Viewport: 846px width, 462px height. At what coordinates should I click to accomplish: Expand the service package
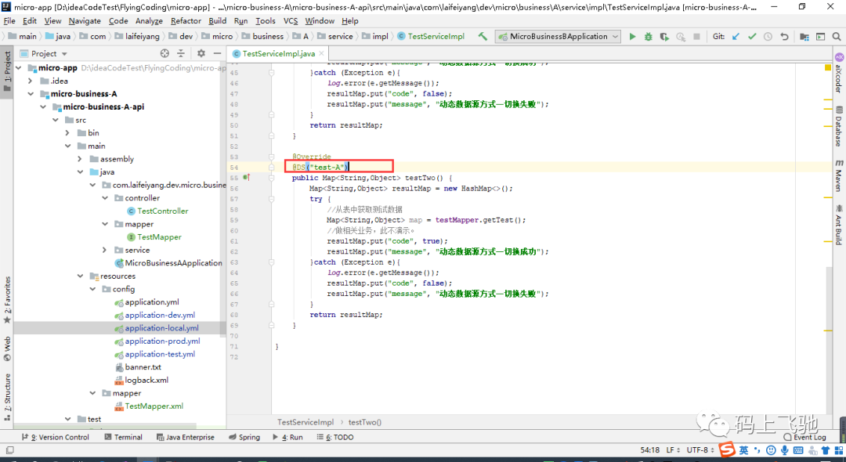point(105,250)
